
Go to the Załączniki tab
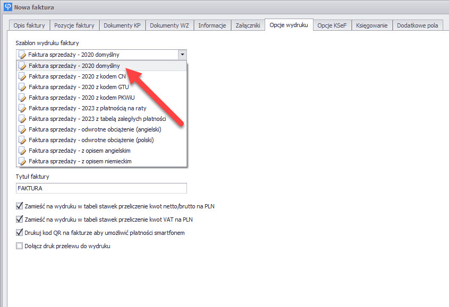click(247, 25)
